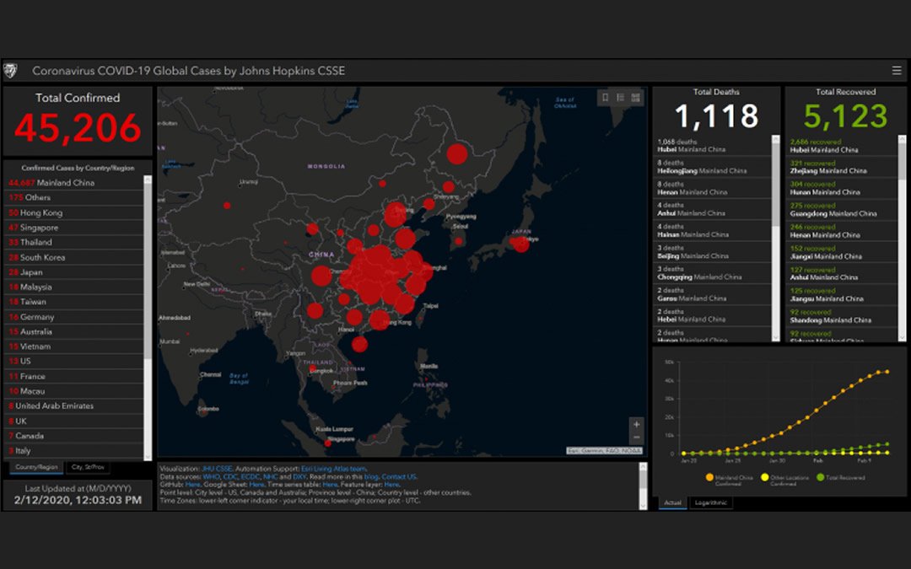Switch to the City, St/Prov tab
The image size is (911, 569).
tap(88, 467)
